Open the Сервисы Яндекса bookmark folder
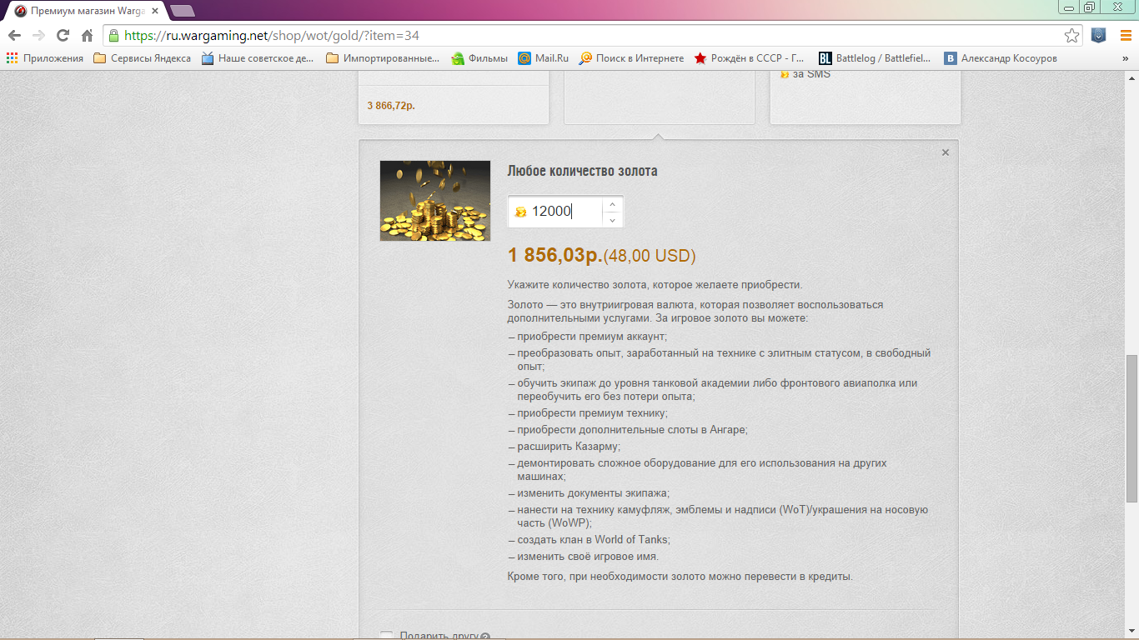This screenshot has width=1139, height=640. [143, 57]
